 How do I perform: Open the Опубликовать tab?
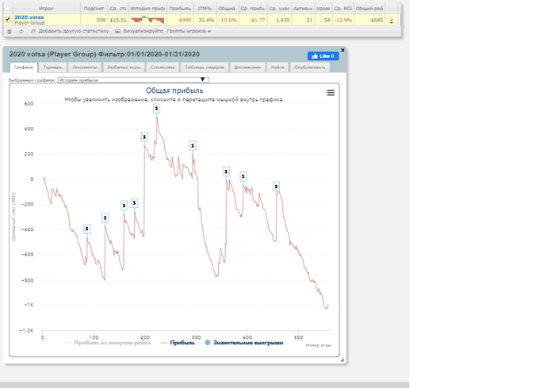(x=310, y=67)
